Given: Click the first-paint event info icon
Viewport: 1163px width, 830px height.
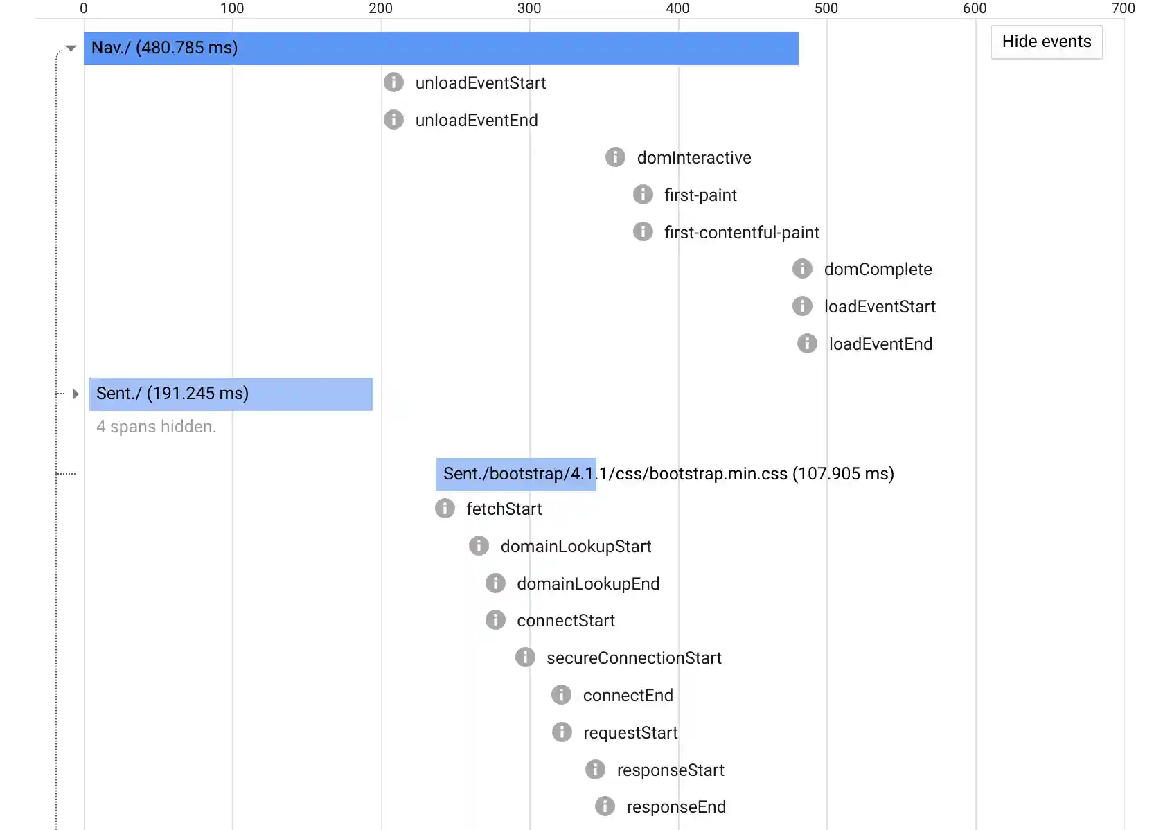Looking at the screenshot, I should (x=643, y=195).
